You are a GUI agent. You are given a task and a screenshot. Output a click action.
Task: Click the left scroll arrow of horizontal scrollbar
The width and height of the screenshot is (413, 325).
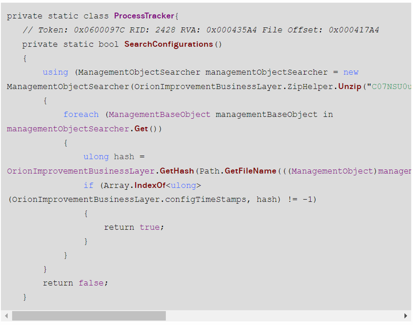pyautogui.click(x=6, y=316)
